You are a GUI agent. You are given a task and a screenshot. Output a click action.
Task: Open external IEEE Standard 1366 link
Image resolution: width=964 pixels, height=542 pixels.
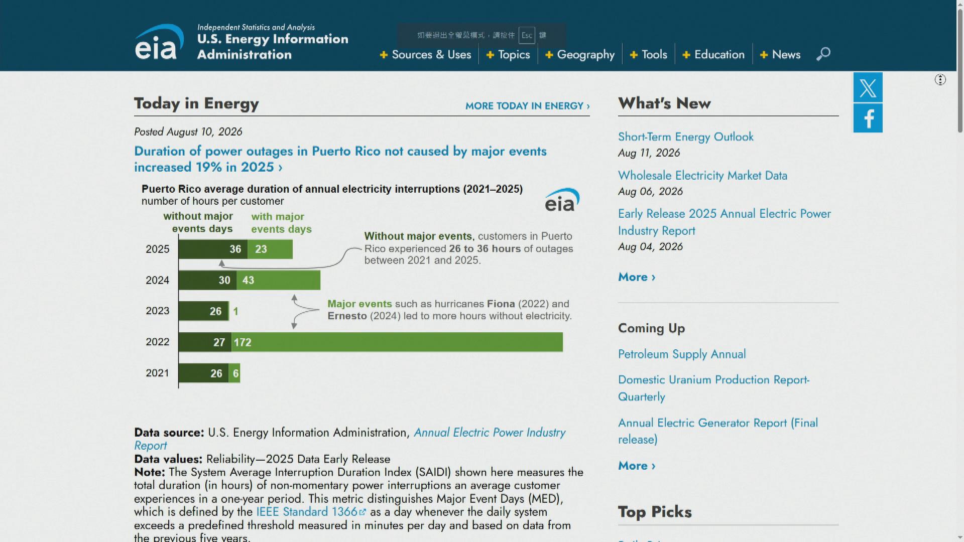pyautogui.click(x=311, y=512)
